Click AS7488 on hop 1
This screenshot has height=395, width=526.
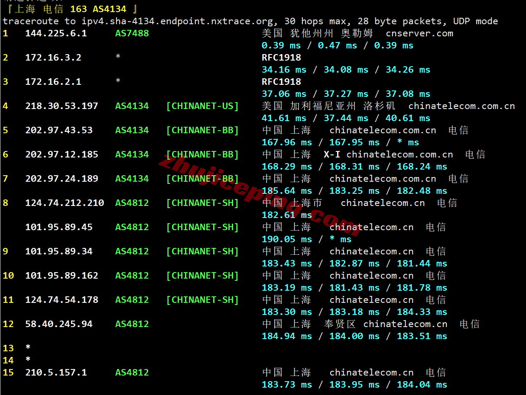coord(132,33)
